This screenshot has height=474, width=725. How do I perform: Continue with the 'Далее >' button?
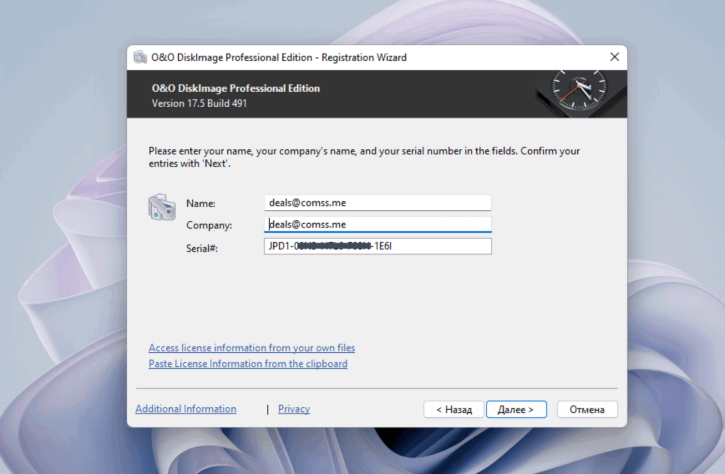coord(516,409)
